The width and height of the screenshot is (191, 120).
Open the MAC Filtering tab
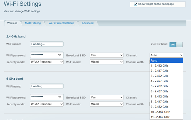point(33,23)
